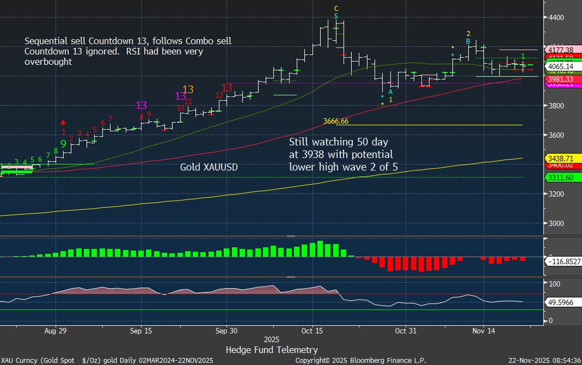Select the -116.8527 histogram value label
The height and width of the screenshot is (365, 582).
pyautogui.click(x=562, y=261)
